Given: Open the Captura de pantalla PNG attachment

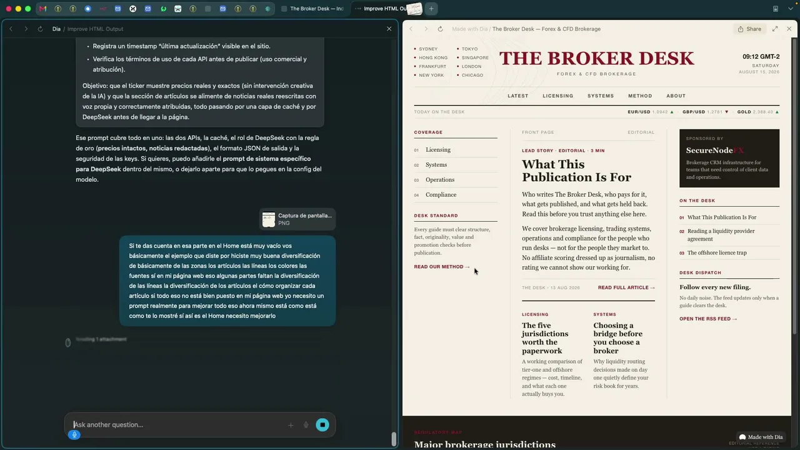Looking at the screenshot, I should coord(297,219).
